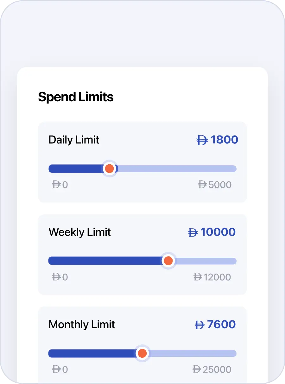Image resolution: width=285 pixels, height=384 pixels.
Task: Click the 12000 maximum label under Weekly Limit
Action: [217, 277]
